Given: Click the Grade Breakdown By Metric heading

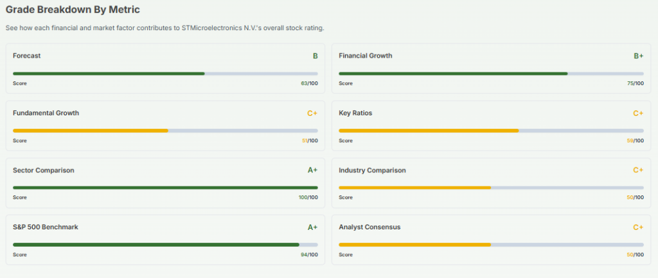Looking at the screenshot, I should click(x=73, y=10).
